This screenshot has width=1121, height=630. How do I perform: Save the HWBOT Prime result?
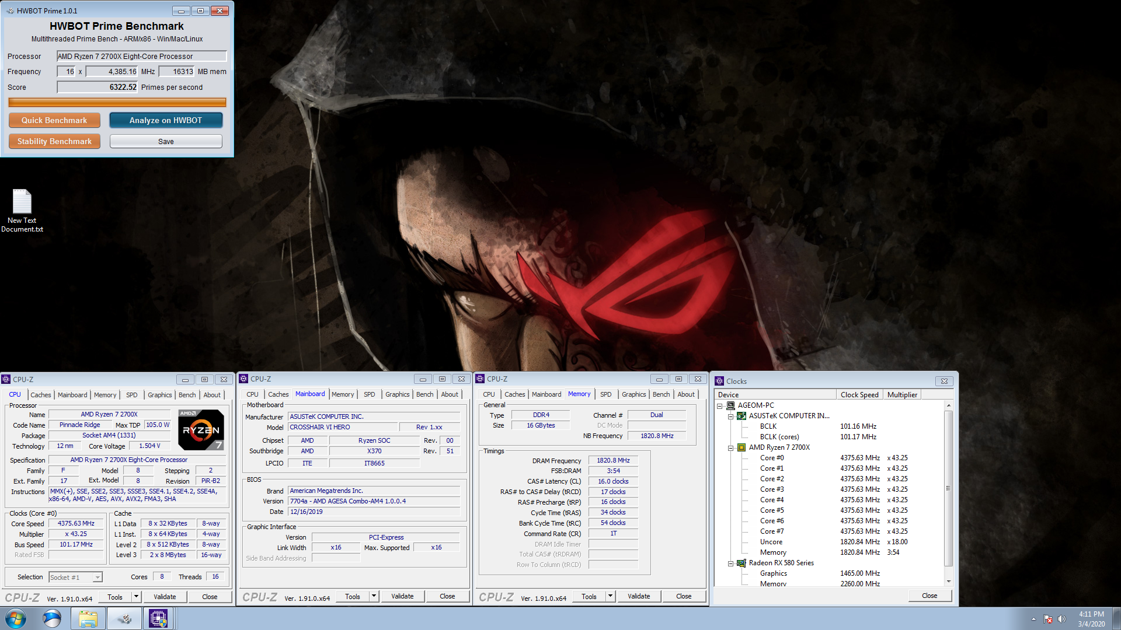tap(166, 141)
